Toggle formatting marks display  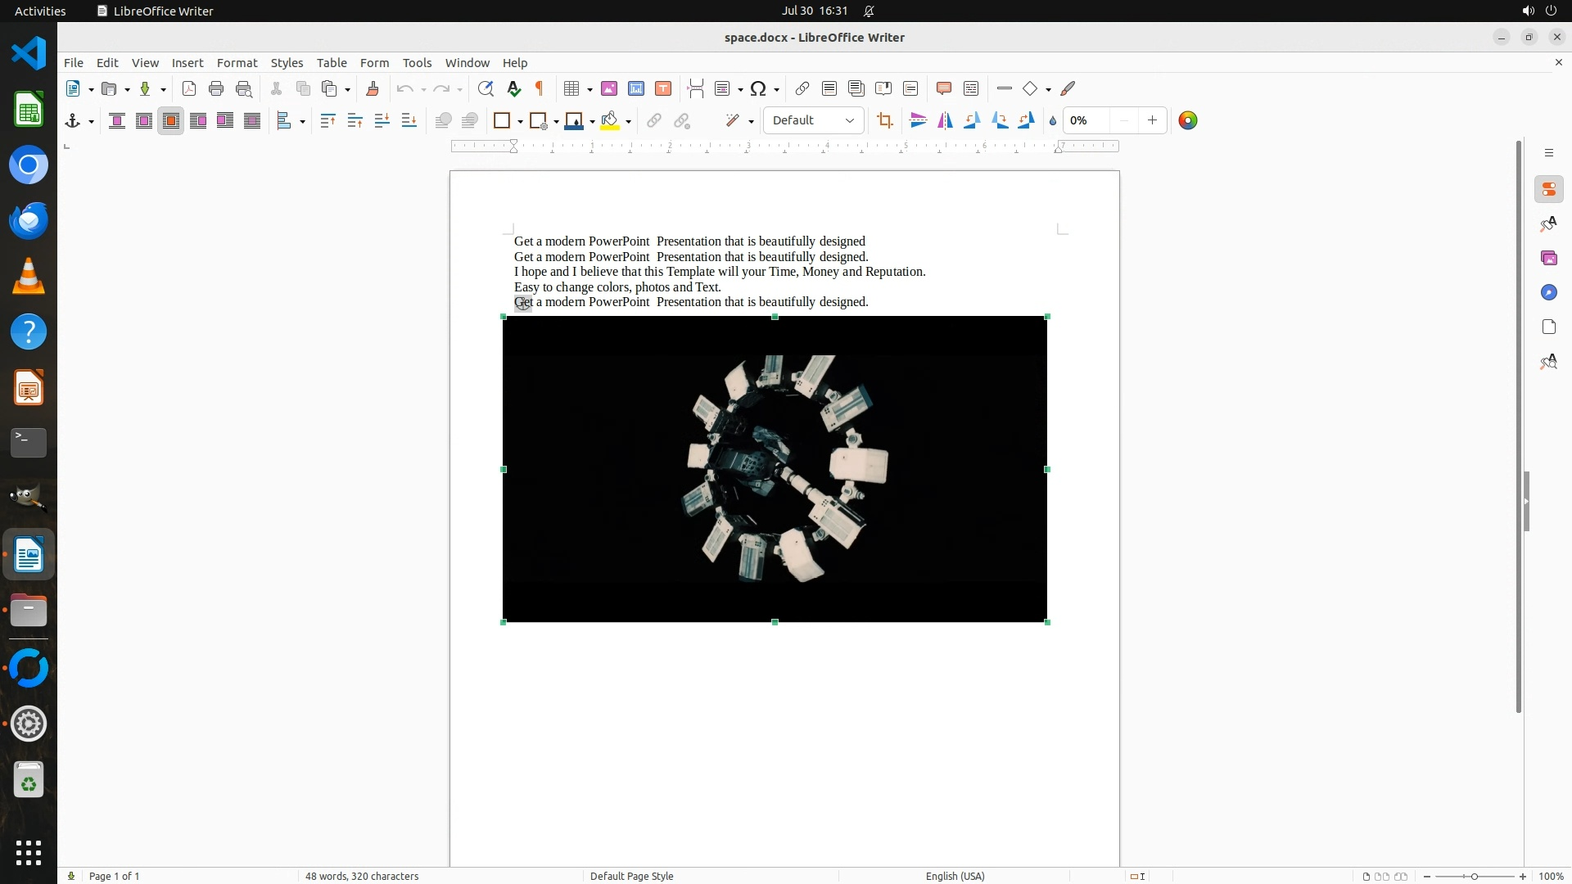pyautogui.click(x=540, y=89)
